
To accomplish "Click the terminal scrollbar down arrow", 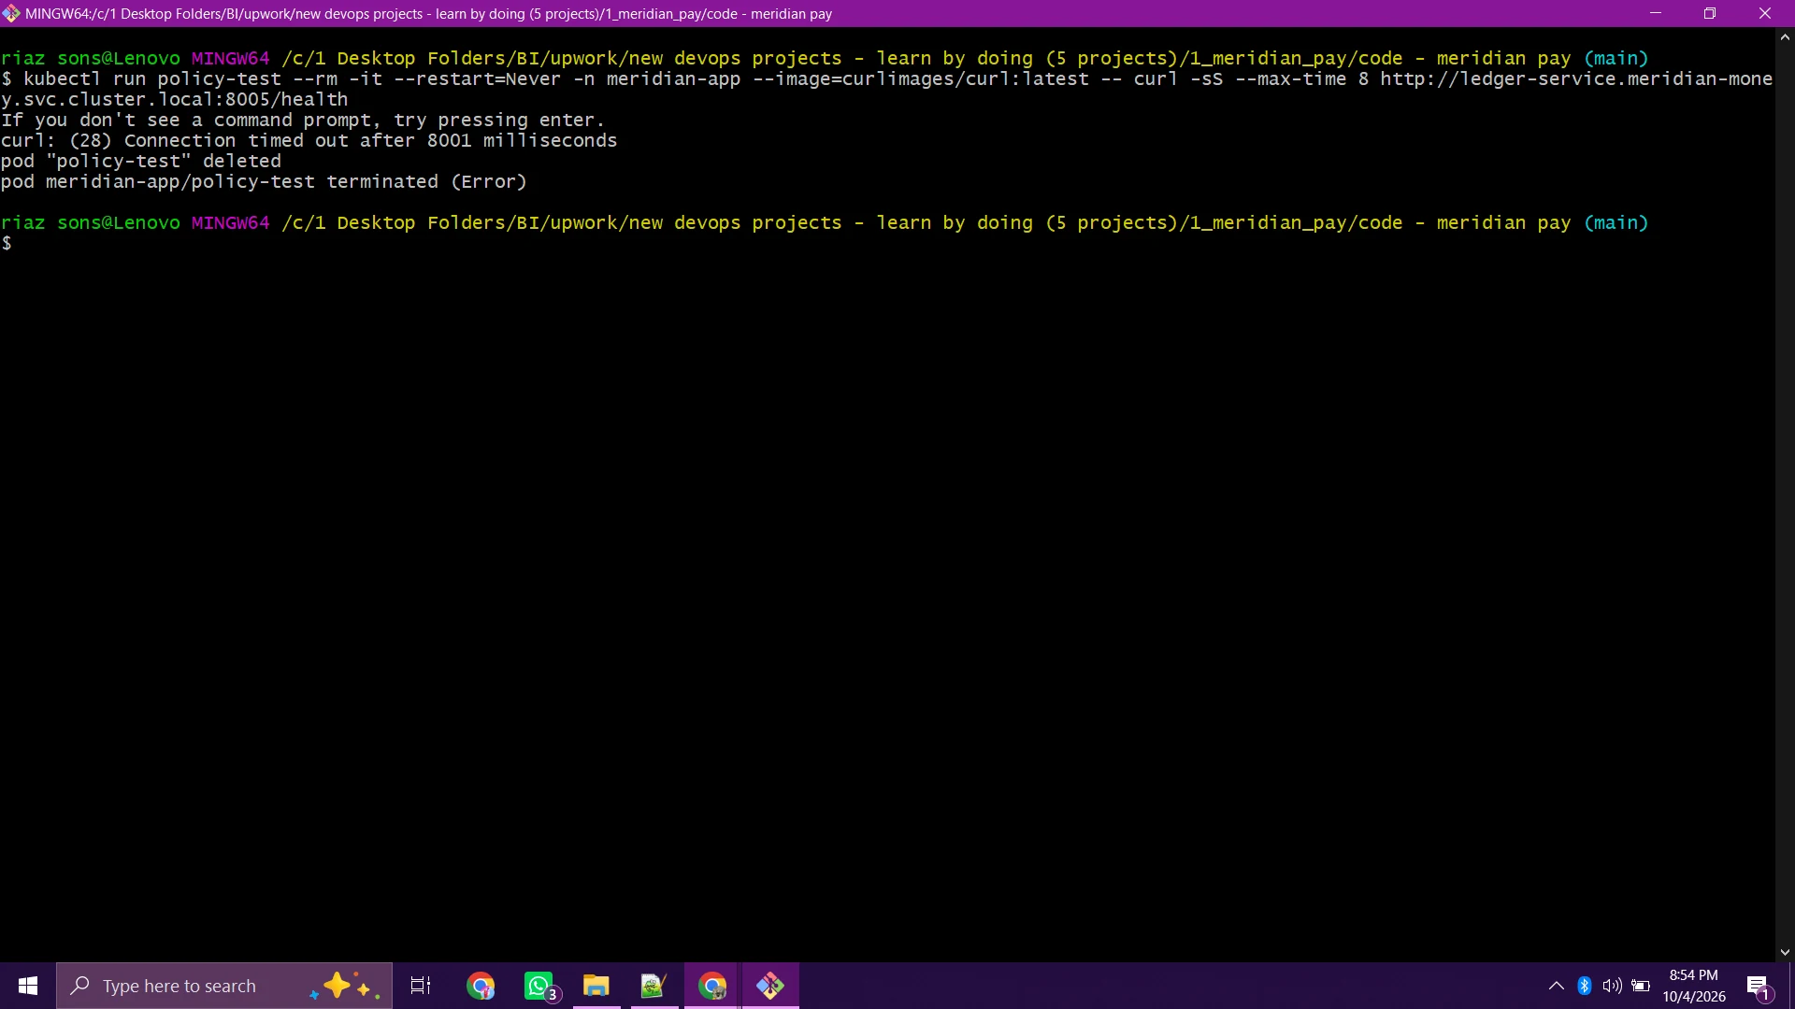I will 1785,952.
